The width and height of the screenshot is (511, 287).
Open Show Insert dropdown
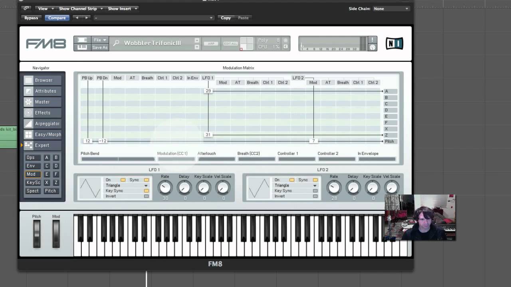[x=122, y=8]
